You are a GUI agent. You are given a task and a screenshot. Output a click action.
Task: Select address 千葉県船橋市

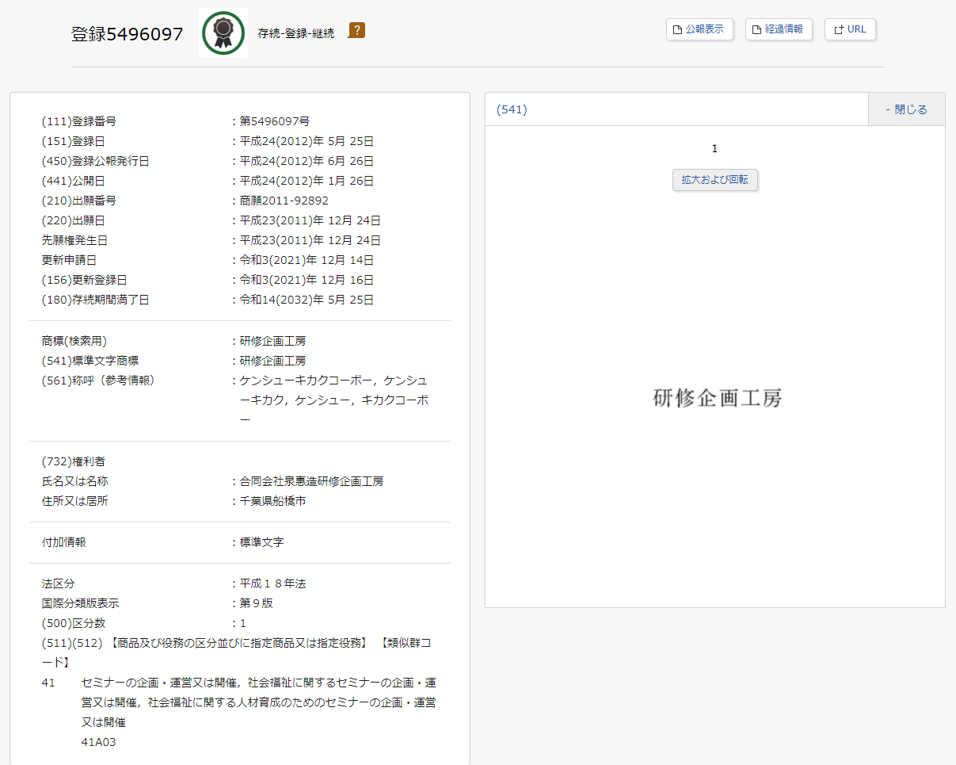point(273,501)
